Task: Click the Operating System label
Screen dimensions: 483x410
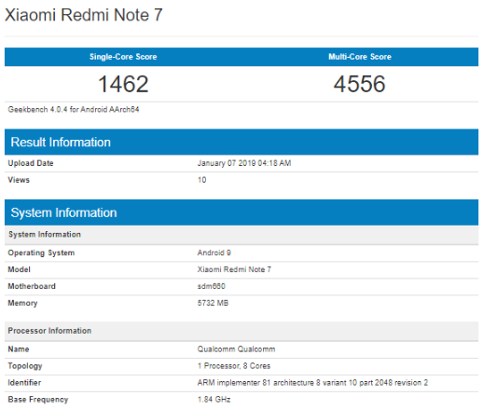Action: coord(41,253)
